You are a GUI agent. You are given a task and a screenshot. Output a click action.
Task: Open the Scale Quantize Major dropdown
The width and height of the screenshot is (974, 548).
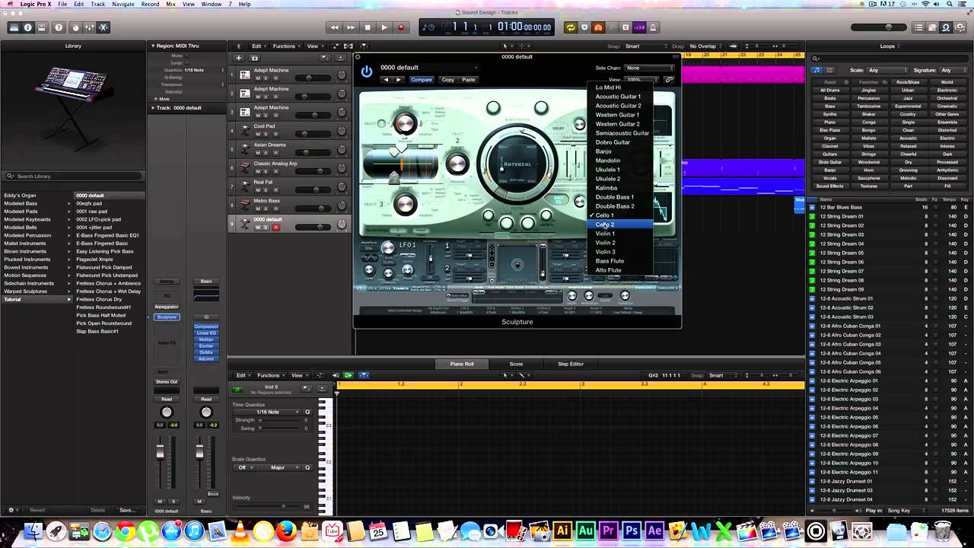[x=281, y=467]
